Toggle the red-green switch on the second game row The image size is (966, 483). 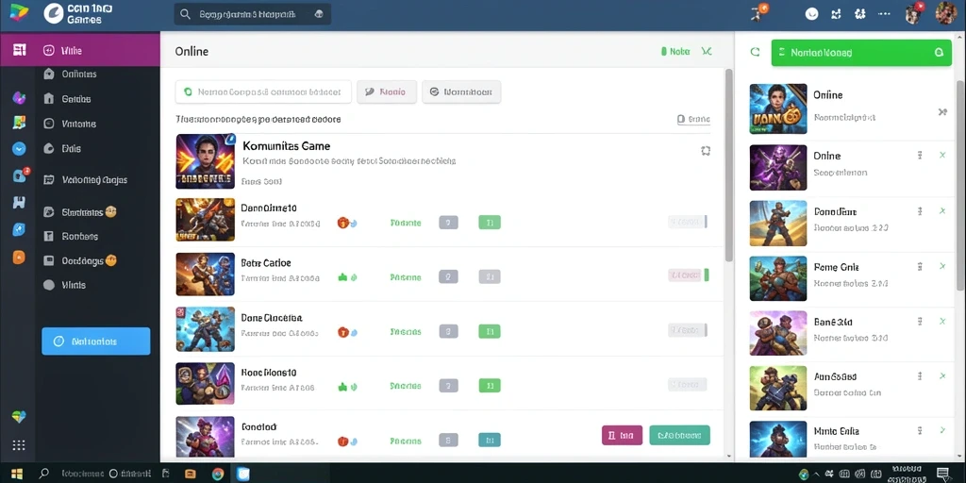pos(688,275)
